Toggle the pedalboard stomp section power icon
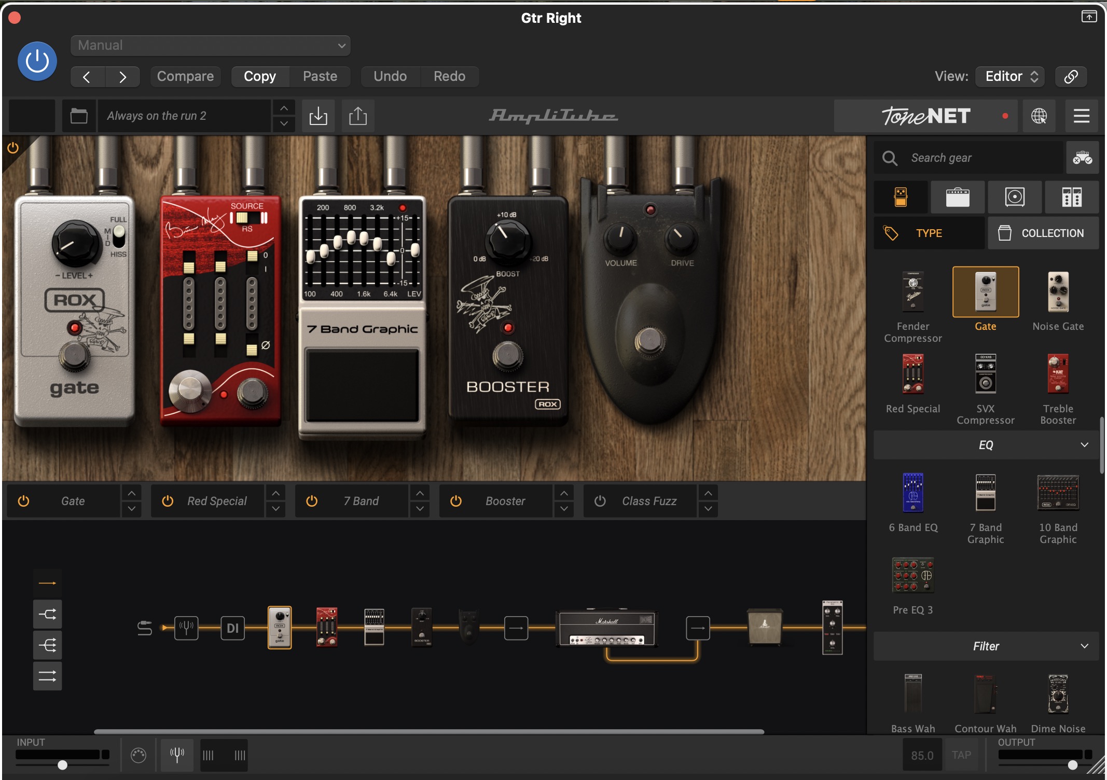 pos(13,148)
